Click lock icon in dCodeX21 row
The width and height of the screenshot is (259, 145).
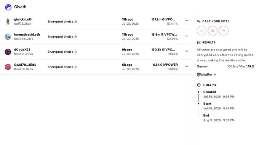76,52
